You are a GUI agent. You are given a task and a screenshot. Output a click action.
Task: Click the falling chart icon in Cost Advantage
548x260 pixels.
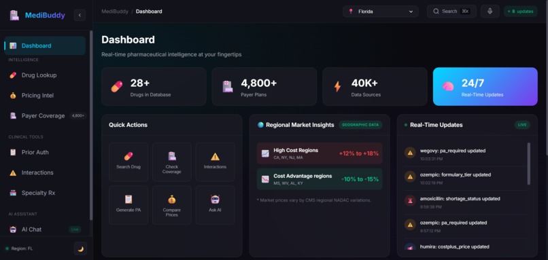[265, 179]
